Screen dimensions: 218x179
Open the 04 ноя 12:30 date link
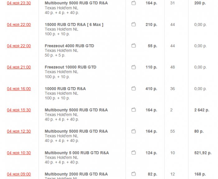coord(19,131)
